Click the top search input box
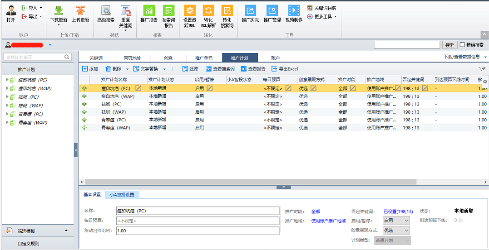489x250 pixels. pos(407,45)
